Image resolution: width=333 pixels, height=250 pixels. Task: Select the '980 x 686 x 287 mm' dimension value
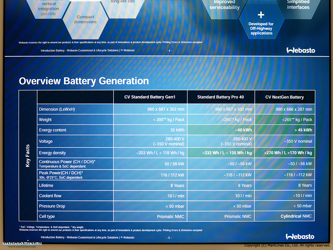click(x=294, y=109)
